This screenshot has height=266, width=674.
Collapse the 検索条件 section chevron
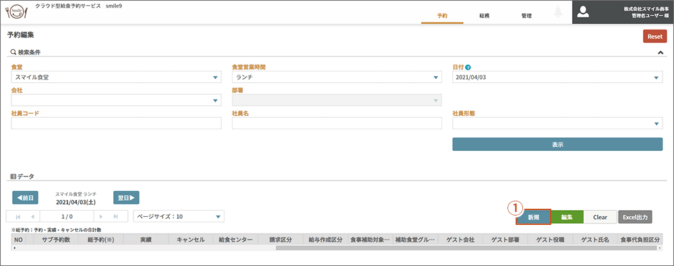pyautogui.click(x=661, y=53)
